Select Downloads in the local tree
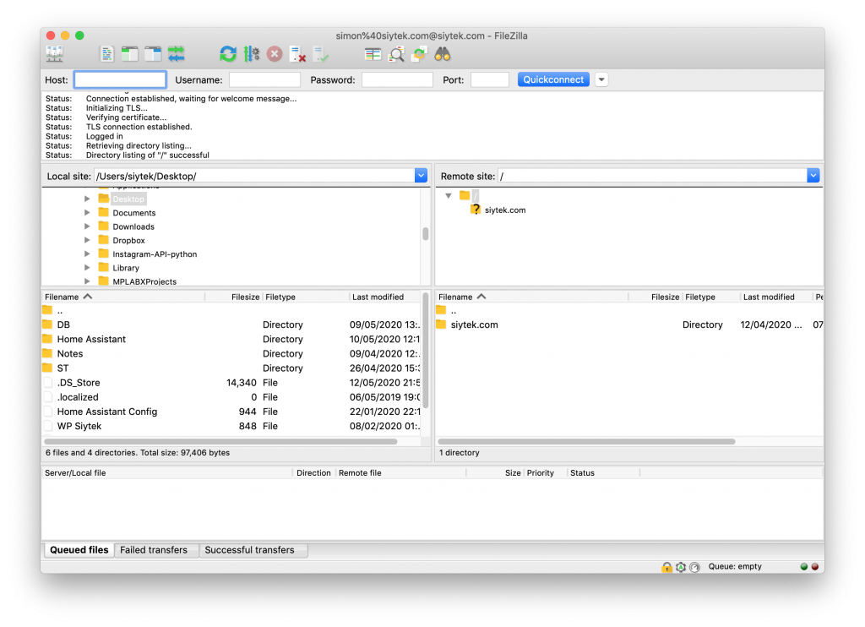Image resolution: width=865 pixels, height=627 pixels. (133, 226)
